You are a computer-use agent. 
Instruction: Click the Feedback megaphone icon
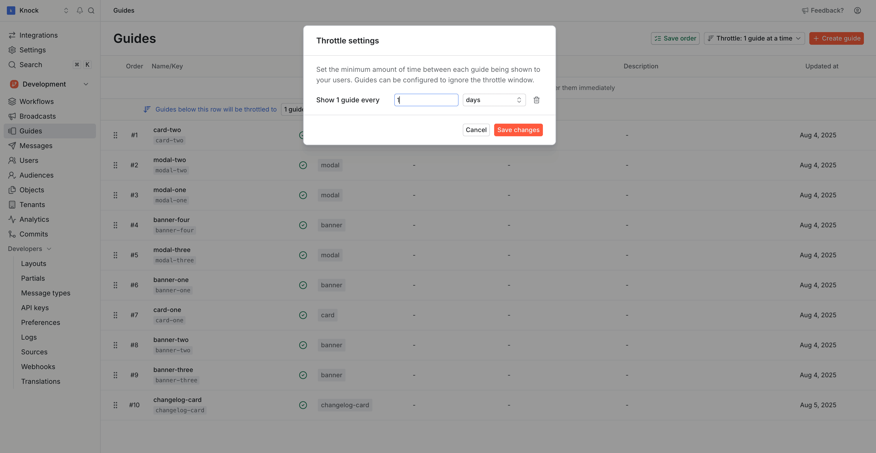(806, 11)
